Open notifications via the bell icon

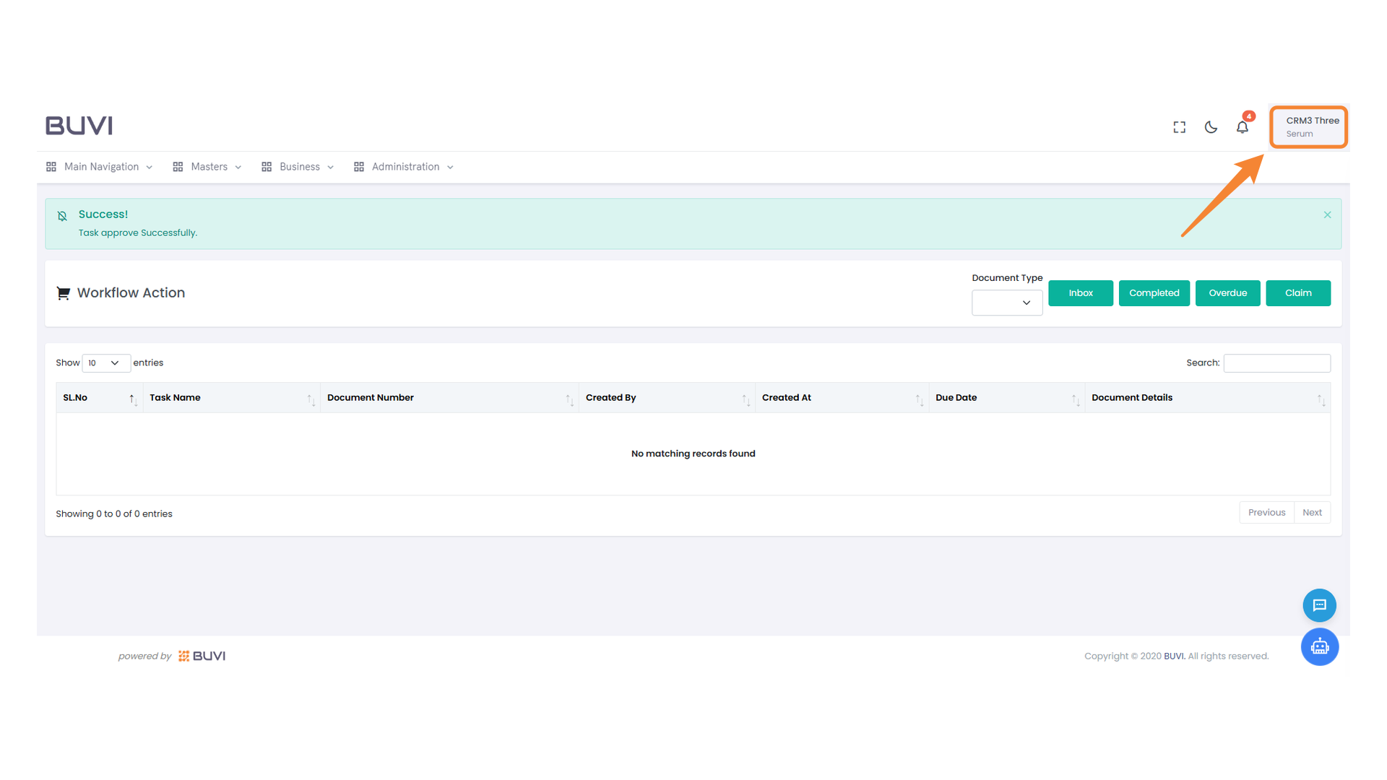point(1243,127)
